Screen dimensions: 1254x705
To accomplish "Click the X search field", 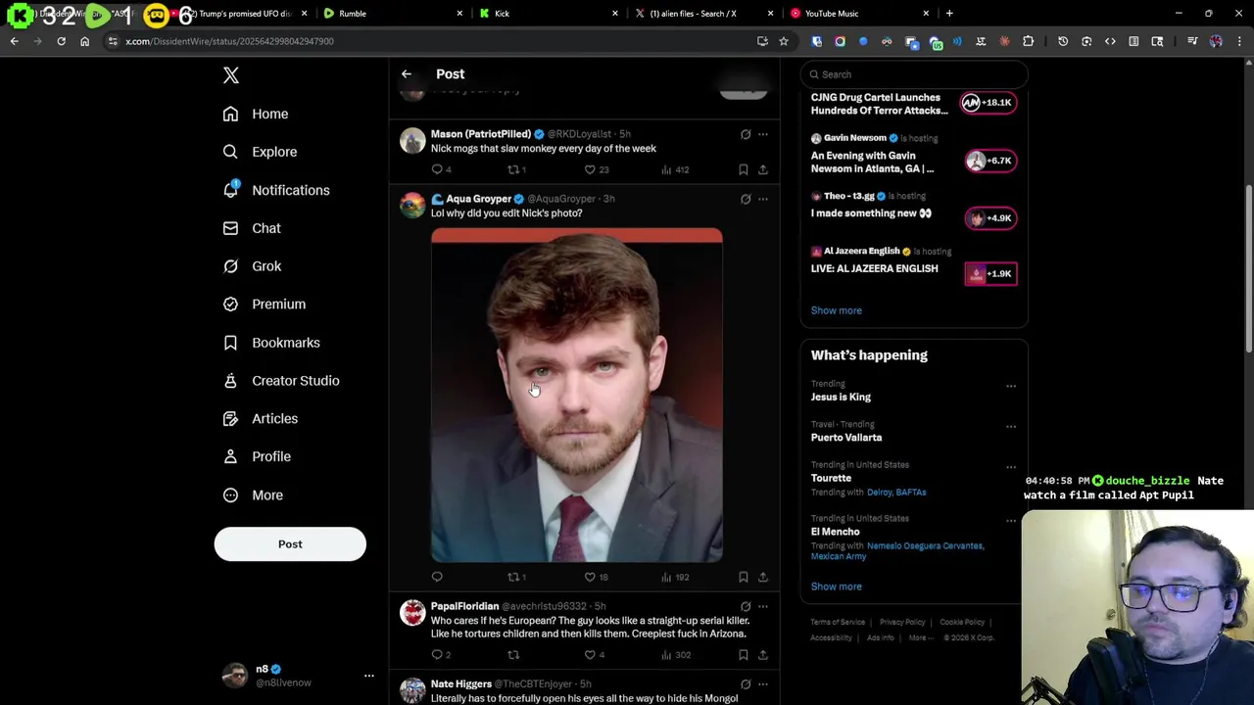I will [x=914, y=74].
